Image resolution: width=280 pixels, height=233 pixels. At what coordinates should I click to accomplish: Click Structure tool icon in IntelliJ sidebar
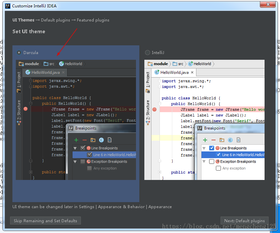point(148,123)
